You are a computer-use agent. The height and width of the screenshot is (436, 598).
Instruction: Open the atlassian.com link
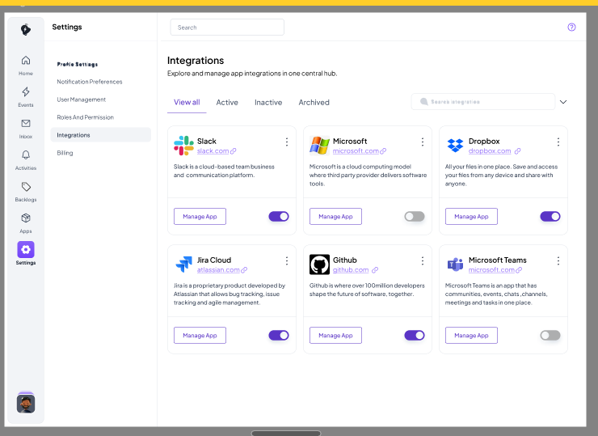coord(218,270)
